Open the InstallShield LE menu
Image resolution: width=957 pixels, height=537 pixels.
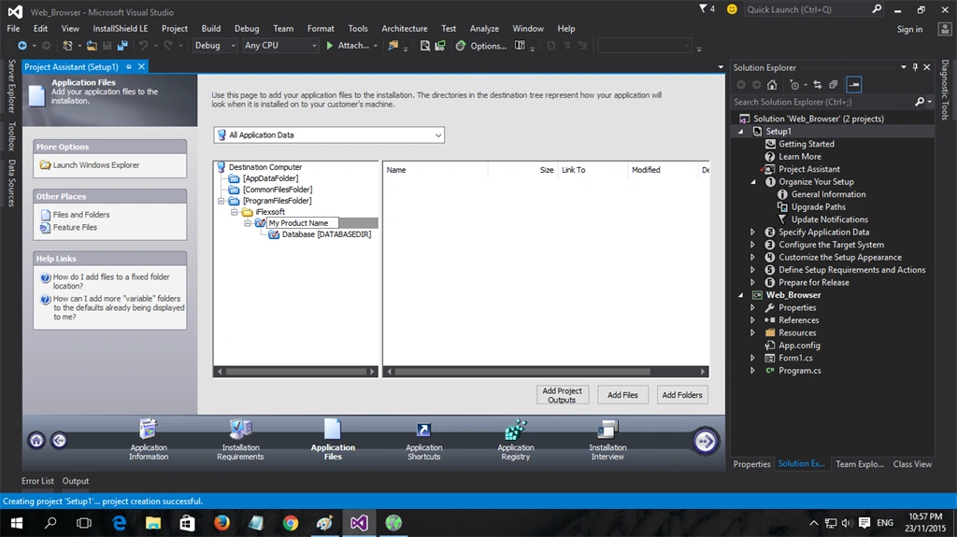coord(121,28)
